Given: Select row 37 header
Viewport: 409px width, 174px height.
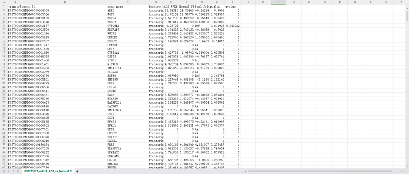Looking at the screenshot, I should [4, 144].
